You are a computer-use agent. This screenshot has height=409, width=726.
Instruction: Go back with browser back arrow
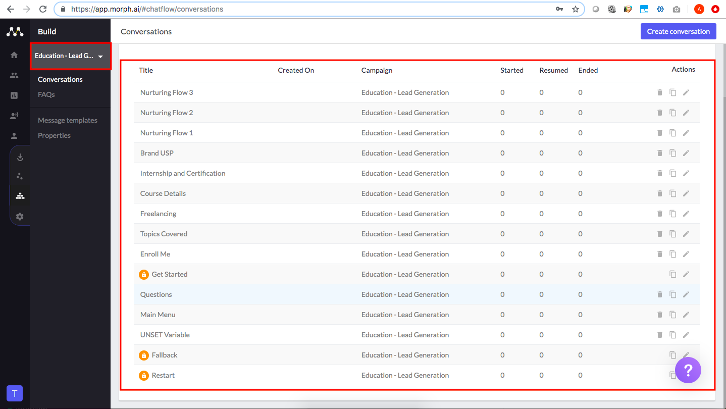(10, 9)
